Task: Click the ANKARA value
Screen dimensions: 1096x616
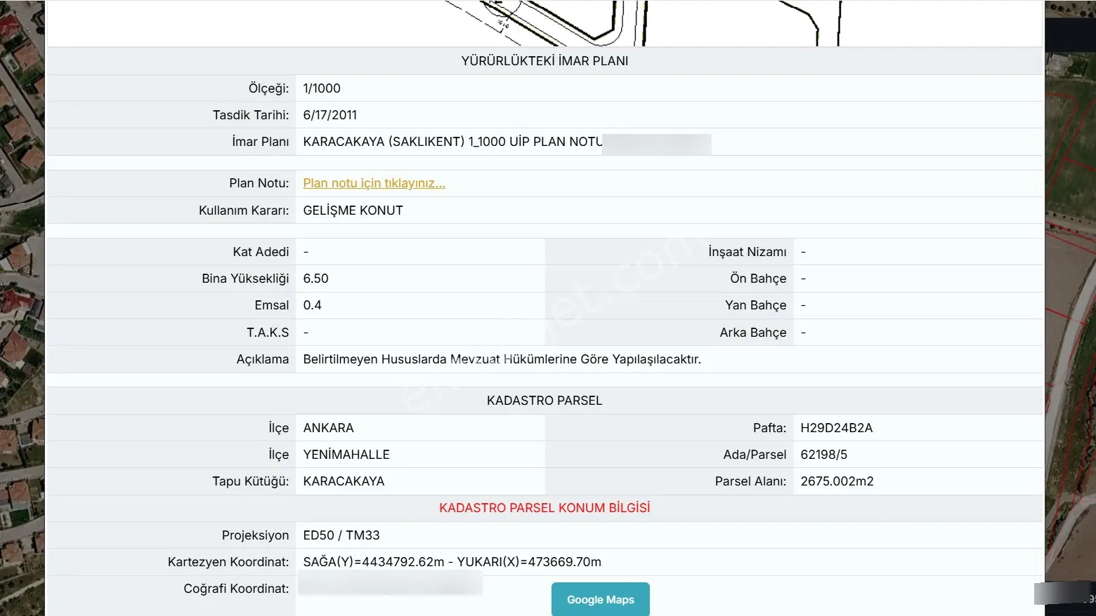Action: (328, 428)
